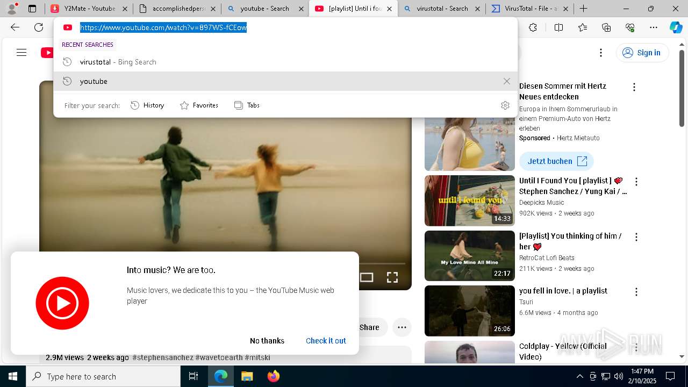Click Sign in on YouTube

click(642, 53)
